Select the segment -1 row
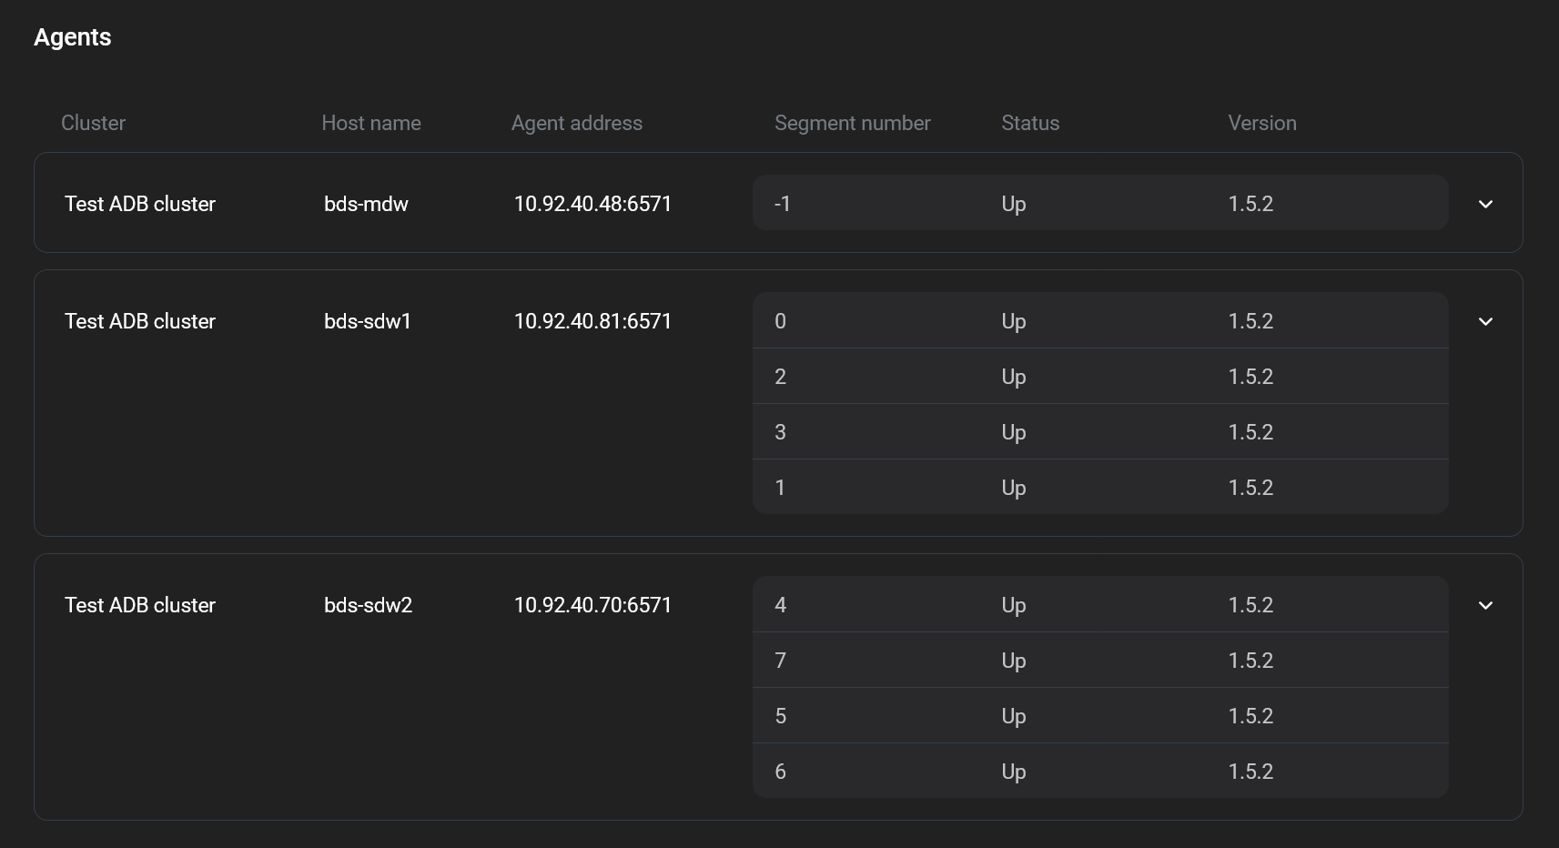This screenshot has width=1559, height=848. click(1099, 204)
